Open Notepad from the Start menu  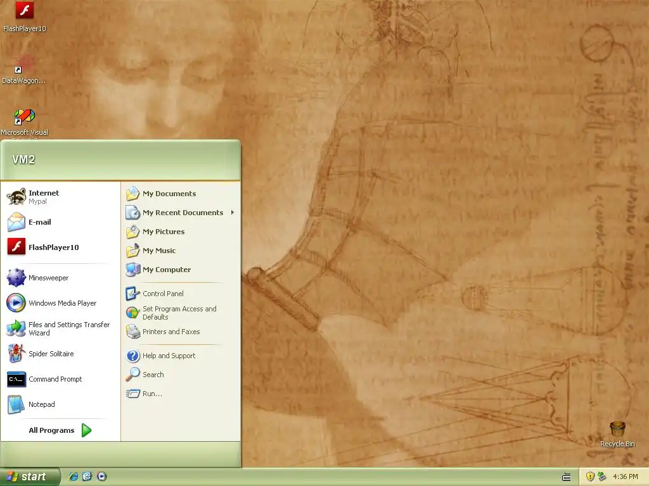[60, 404]
